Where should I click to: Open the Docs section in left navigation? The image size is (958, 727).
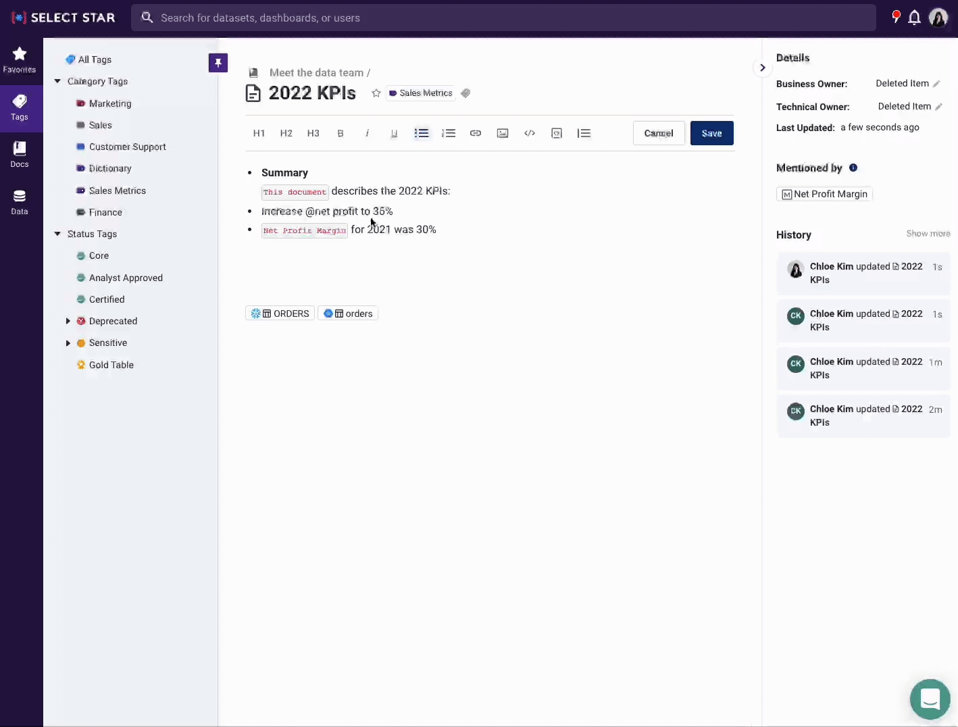pyautogui.click(x=20, y=154)
